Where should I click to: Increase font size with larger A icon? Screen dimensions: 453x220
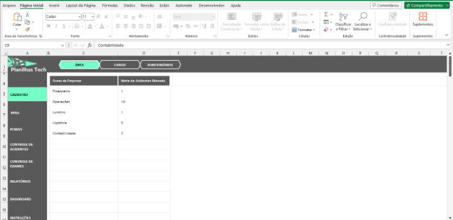pyautogui.click(x=99, y=17)
